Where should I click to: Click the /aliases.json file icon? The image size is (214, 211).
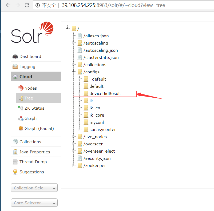coord(80,36)
